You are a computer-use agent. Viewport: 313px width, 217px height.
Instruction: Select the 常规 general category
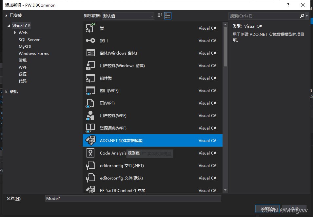coord(23,60)
